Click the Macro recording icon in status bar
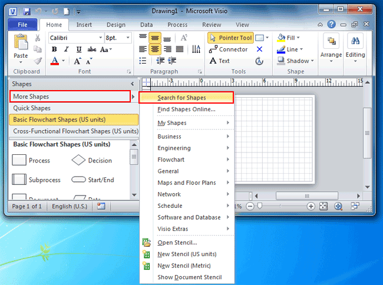 [101, 207]
